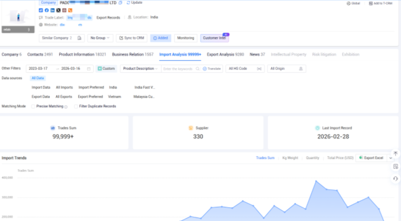Click the company logo thumbnail
Image resolution: width=401 pixels, height=221 pixels.
point(18,16)
